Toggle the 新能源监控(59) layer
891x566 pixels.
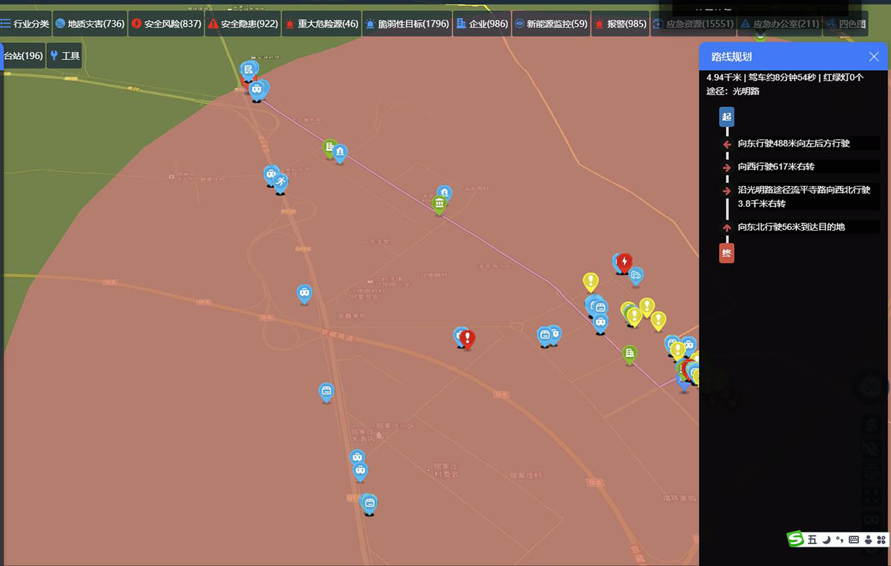tap(551, 24)
